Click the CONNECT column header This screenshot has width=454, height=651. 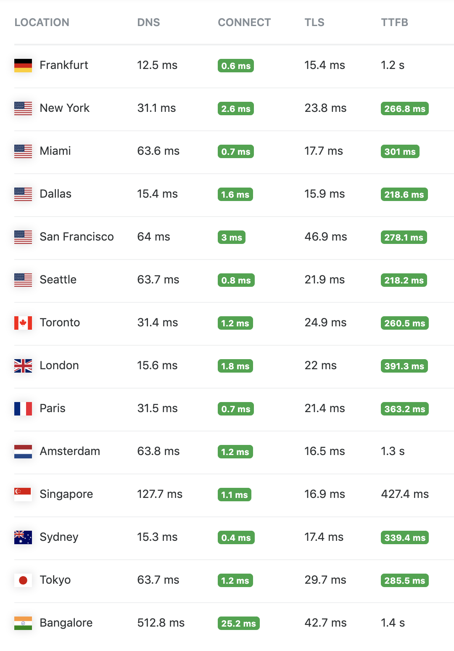(244, 22)
